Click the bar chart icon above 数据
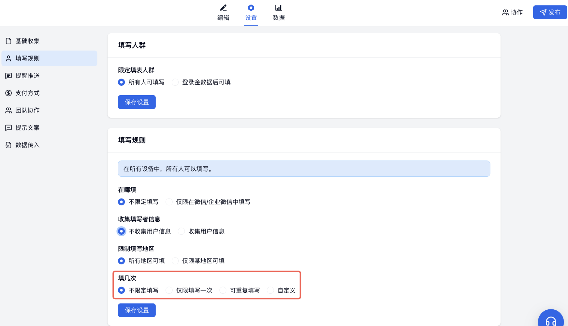 coord(279,7)
